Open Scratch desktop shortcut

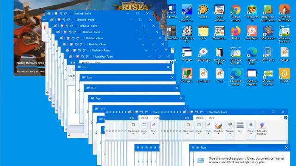284,75
